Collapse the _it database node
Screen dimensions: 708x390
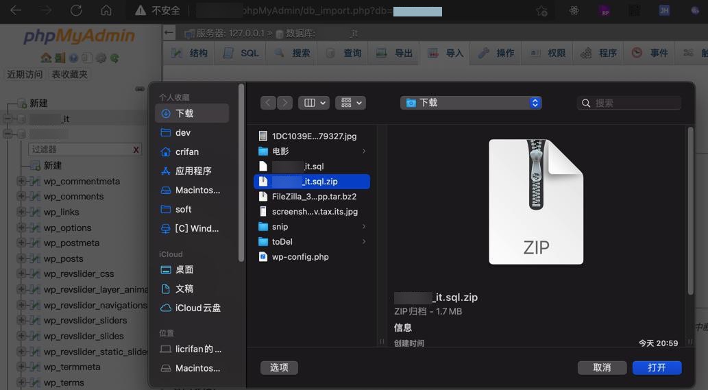click(x=8, y=119)
